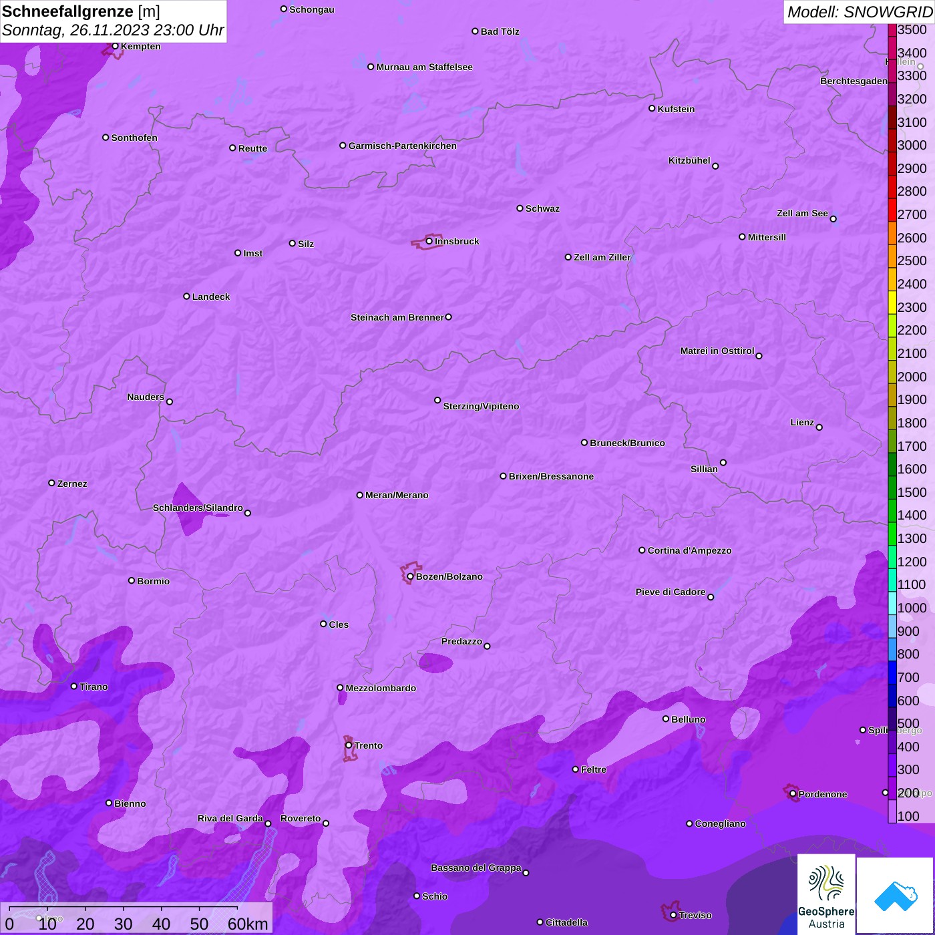
Task: Click the 'Sterzing/Vipiteno' place label
Action: 481,406
